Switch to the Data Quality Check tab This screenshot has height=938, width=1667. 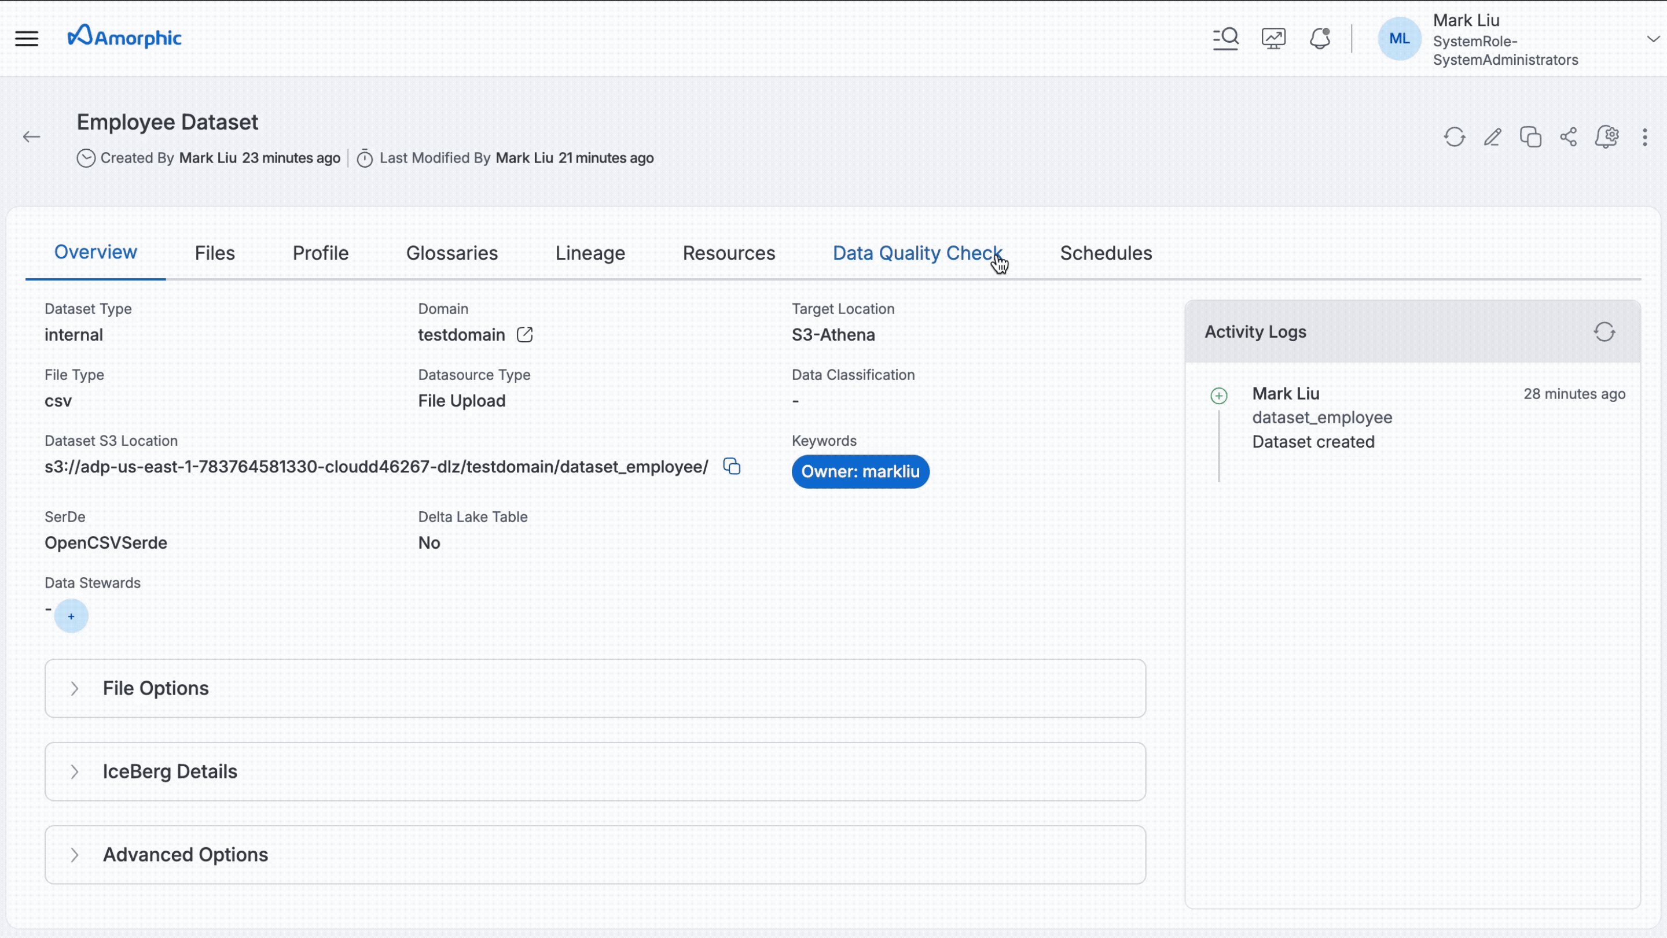click(916, 253)
